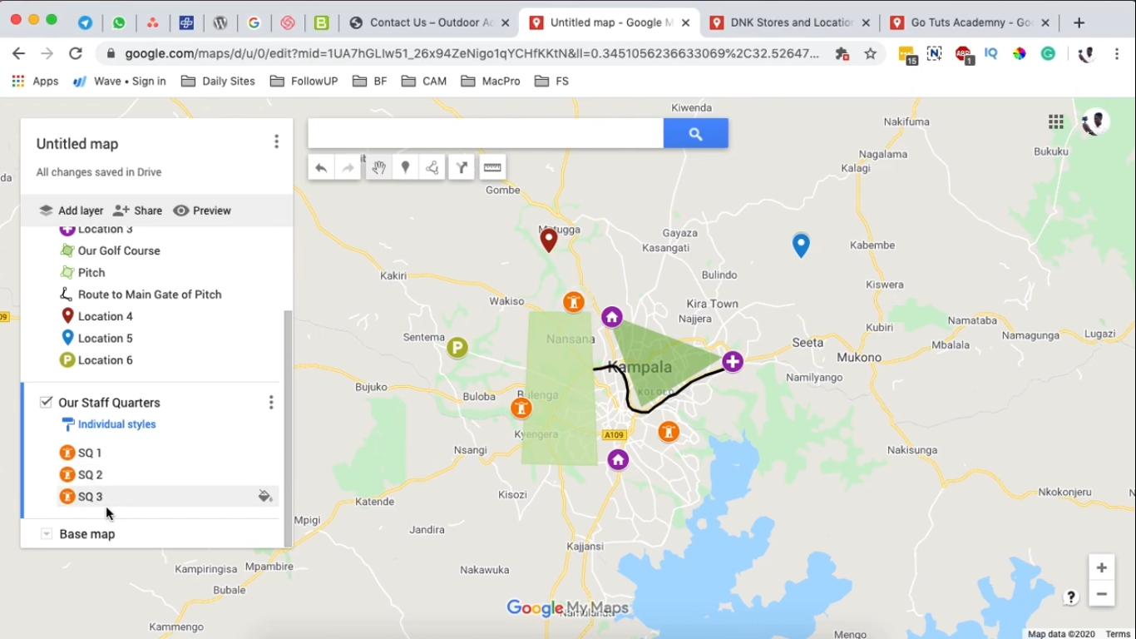Click the purple plus marker near Kampala

pos(733,362)
